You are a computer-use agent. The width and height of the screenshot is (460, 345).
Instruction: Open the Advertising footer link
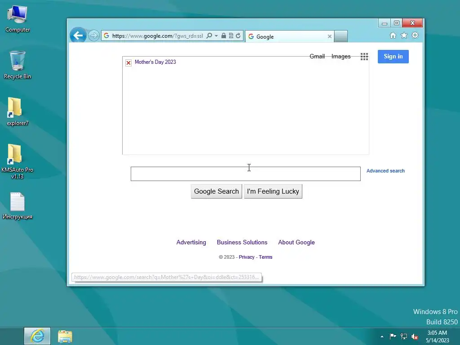[x=191, y=242]
